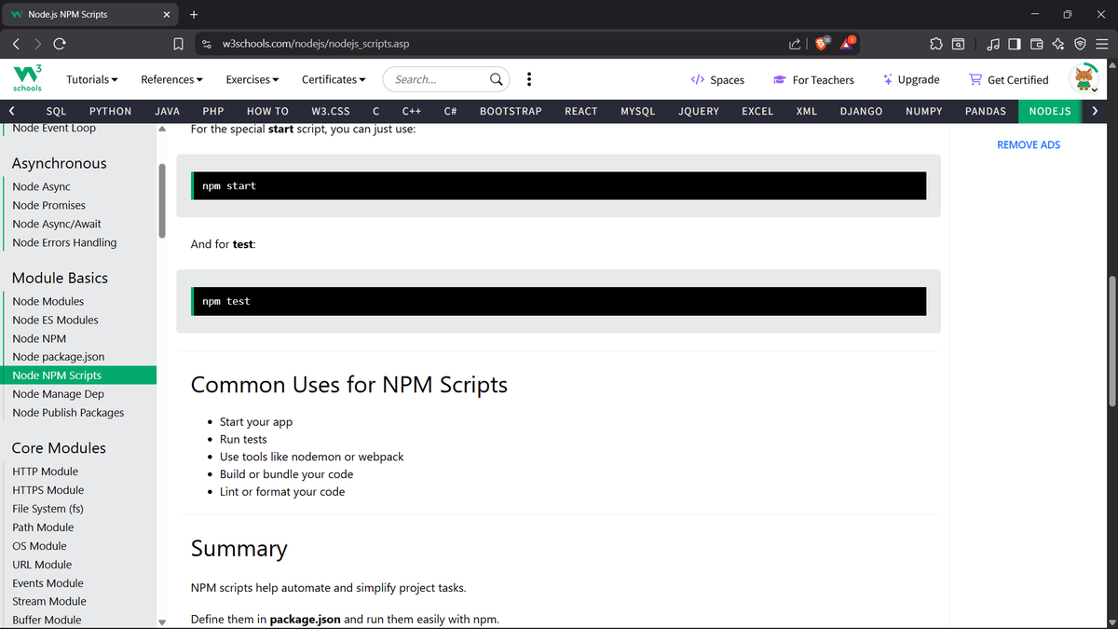Click the 'npm start' code text

pos(229,185)
